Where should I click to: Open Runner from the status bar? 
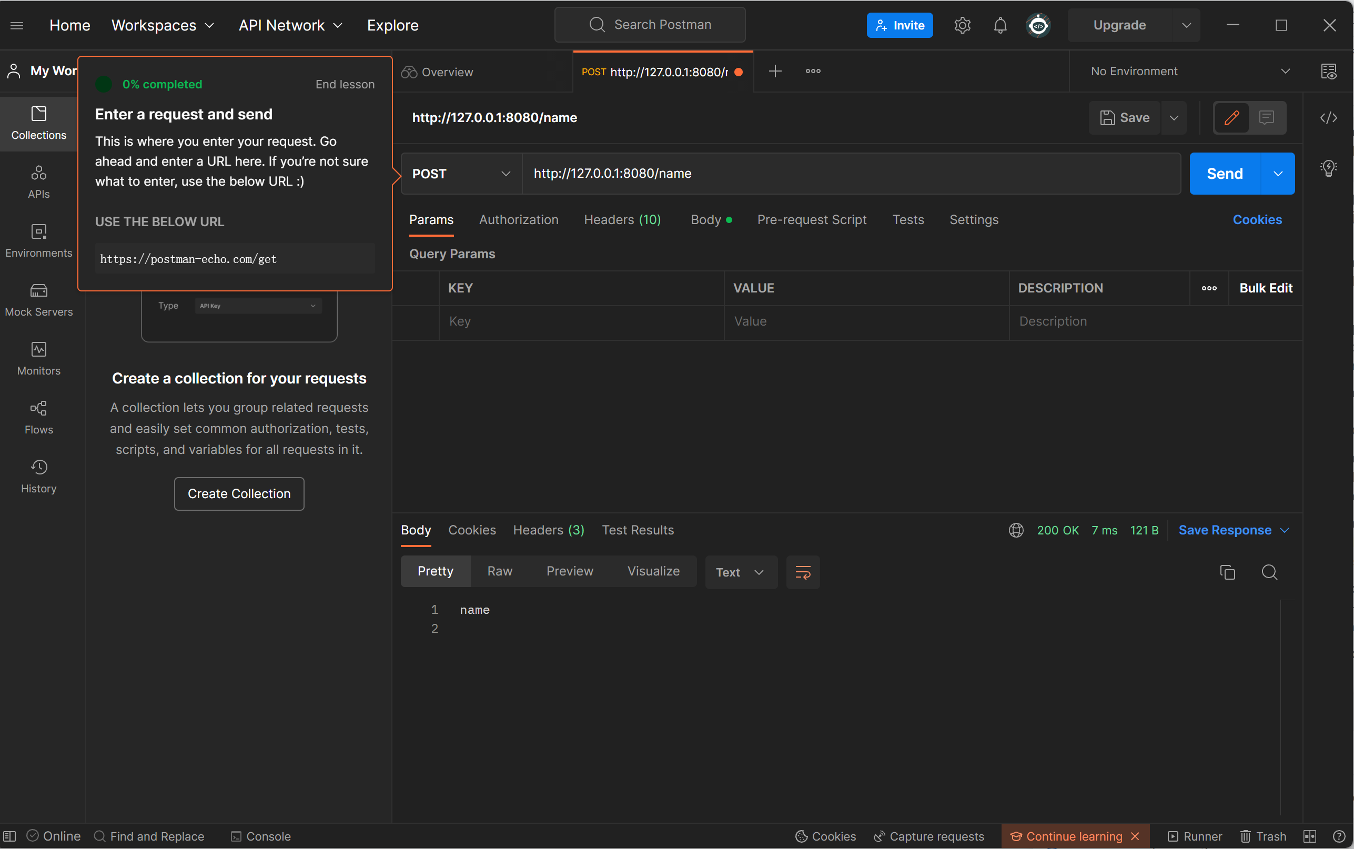tap(1195, 836)
